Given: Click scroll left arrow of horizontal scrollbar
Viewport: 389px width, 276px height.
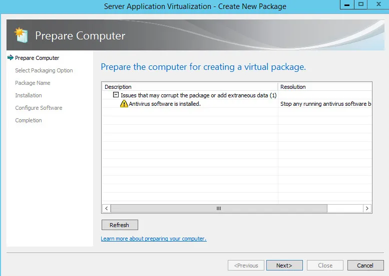Looking at the screenshot, I should 107,208.
